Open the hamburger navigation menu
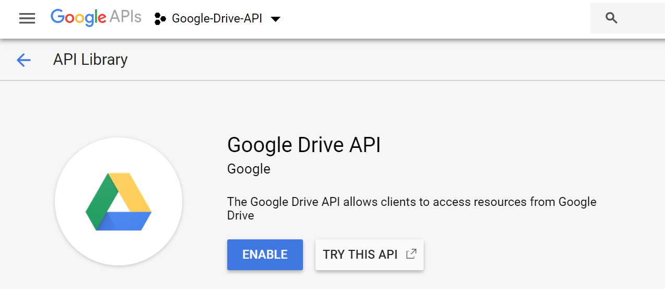 pyautogui.click(x=27, y=19)
